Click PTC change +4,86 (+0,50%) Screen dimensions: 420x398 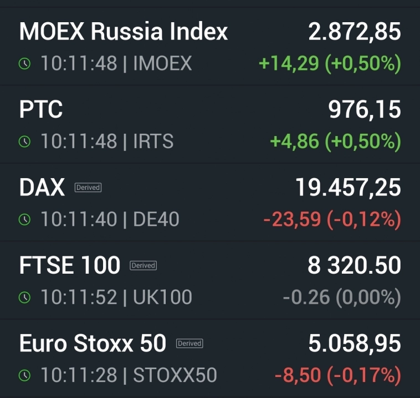point(335,142)
